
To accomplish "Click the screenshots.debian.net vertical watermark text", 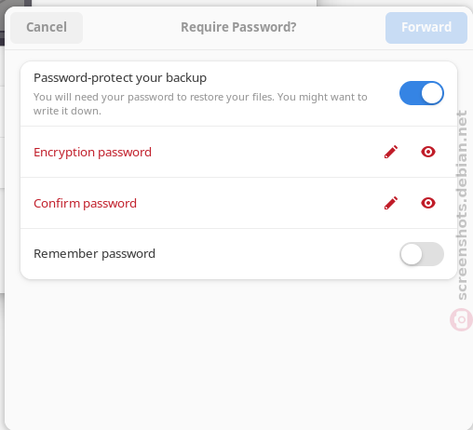I will 462,205.
